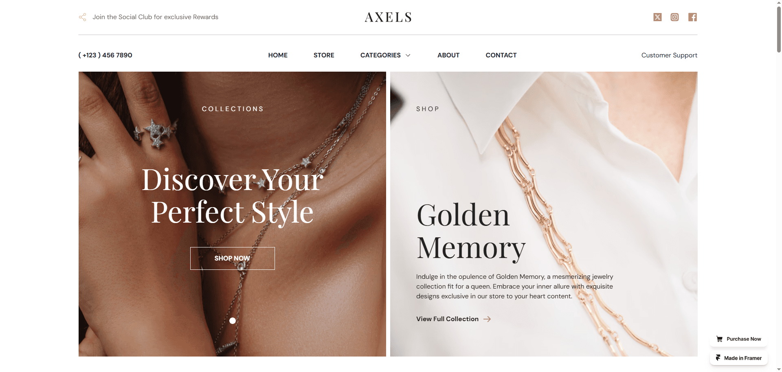
Task: Go to the HOME menu item
Action: pyautogui.click(x=278, y=55)
